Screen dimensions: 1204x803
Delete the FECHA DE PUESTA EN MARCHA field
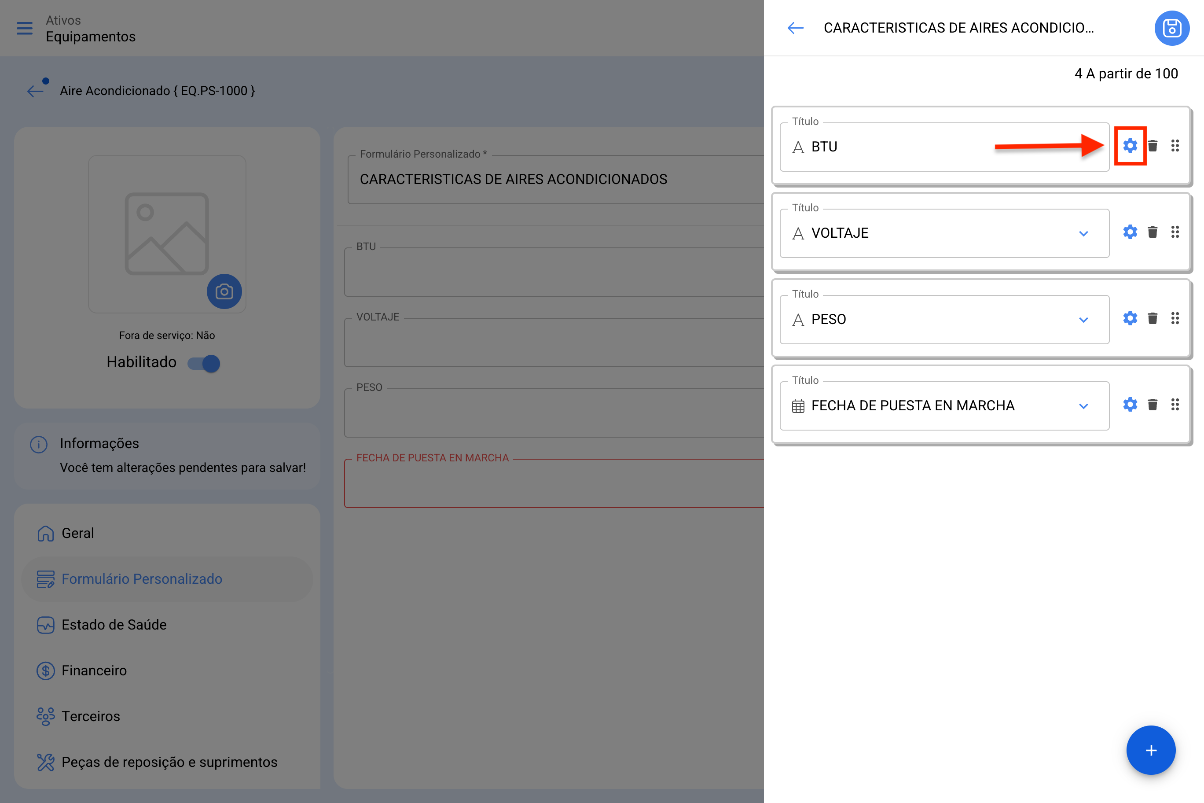click(1153, 405)
